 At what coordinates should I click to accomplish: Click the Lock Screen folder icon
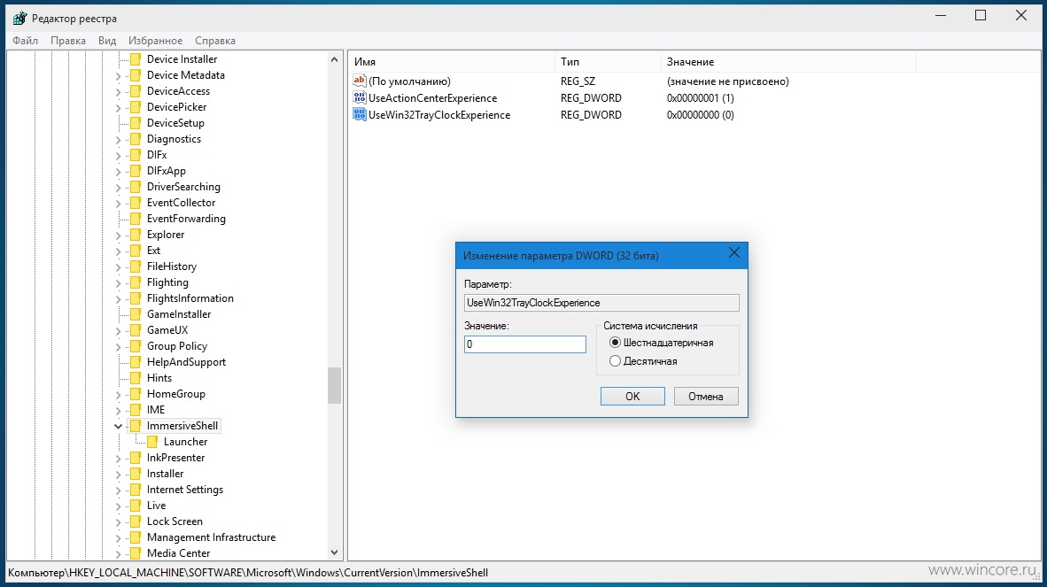136,521
